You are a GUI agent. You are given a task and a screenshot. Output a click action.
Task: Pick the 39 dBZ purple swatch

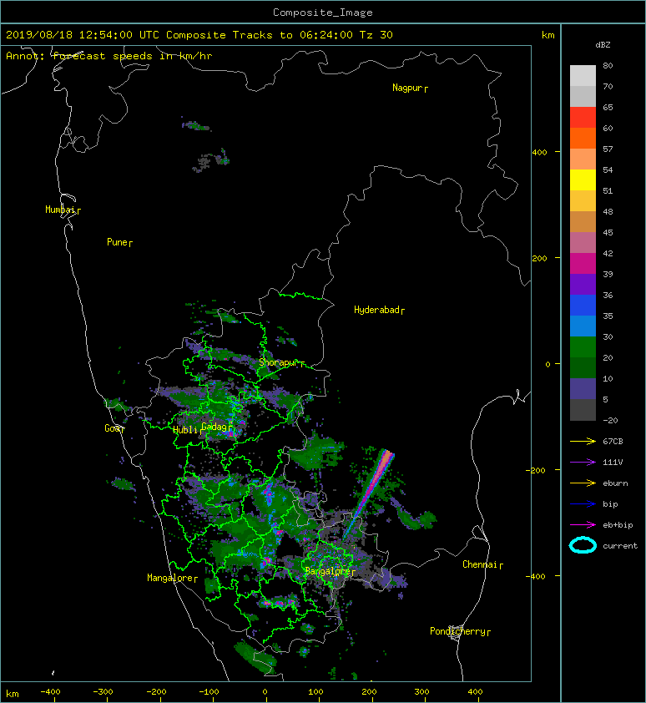583,284
